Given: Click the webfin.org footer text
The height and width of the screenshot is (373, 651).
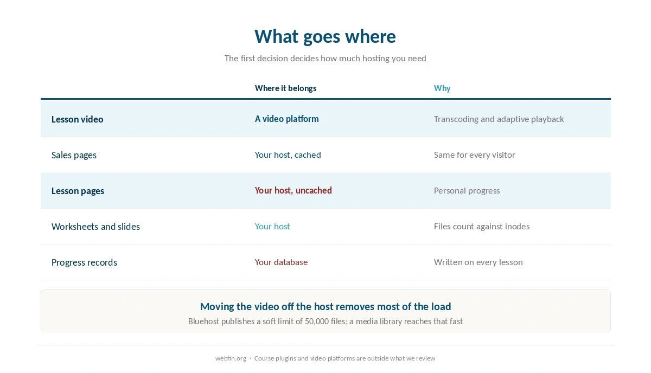Looking at the screenshot, I should 231,358.
